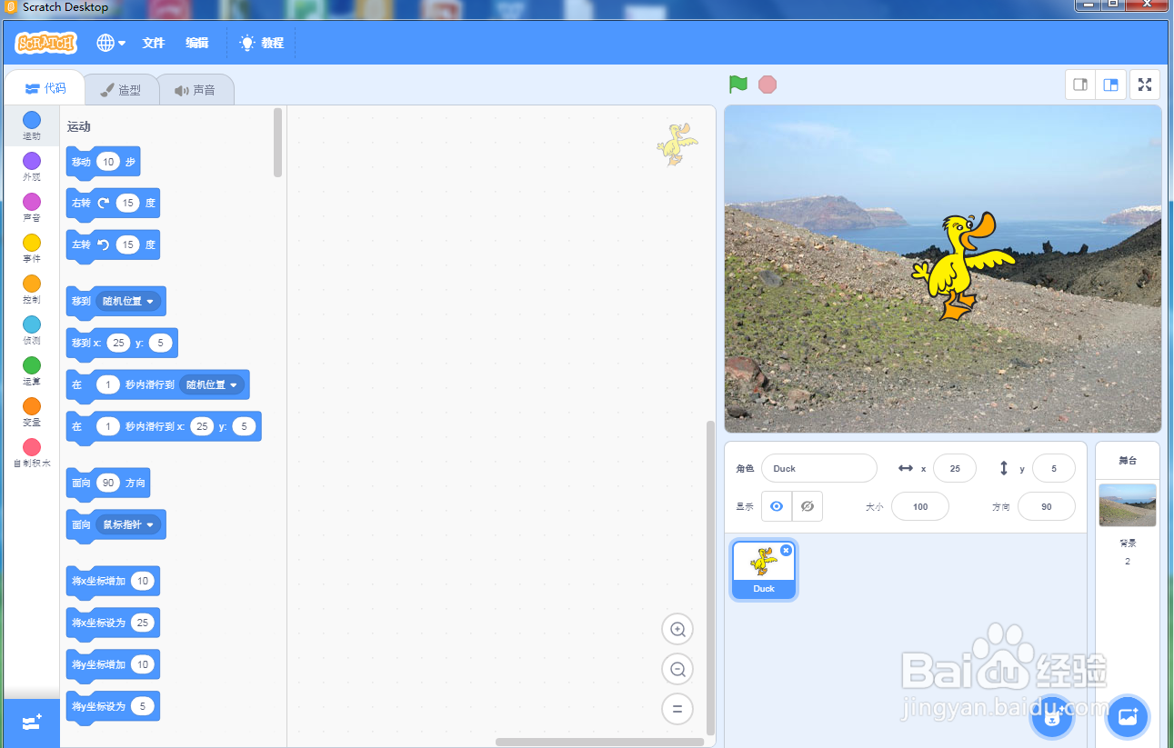Click the workspace vertical scrollbar

point(711,577)
